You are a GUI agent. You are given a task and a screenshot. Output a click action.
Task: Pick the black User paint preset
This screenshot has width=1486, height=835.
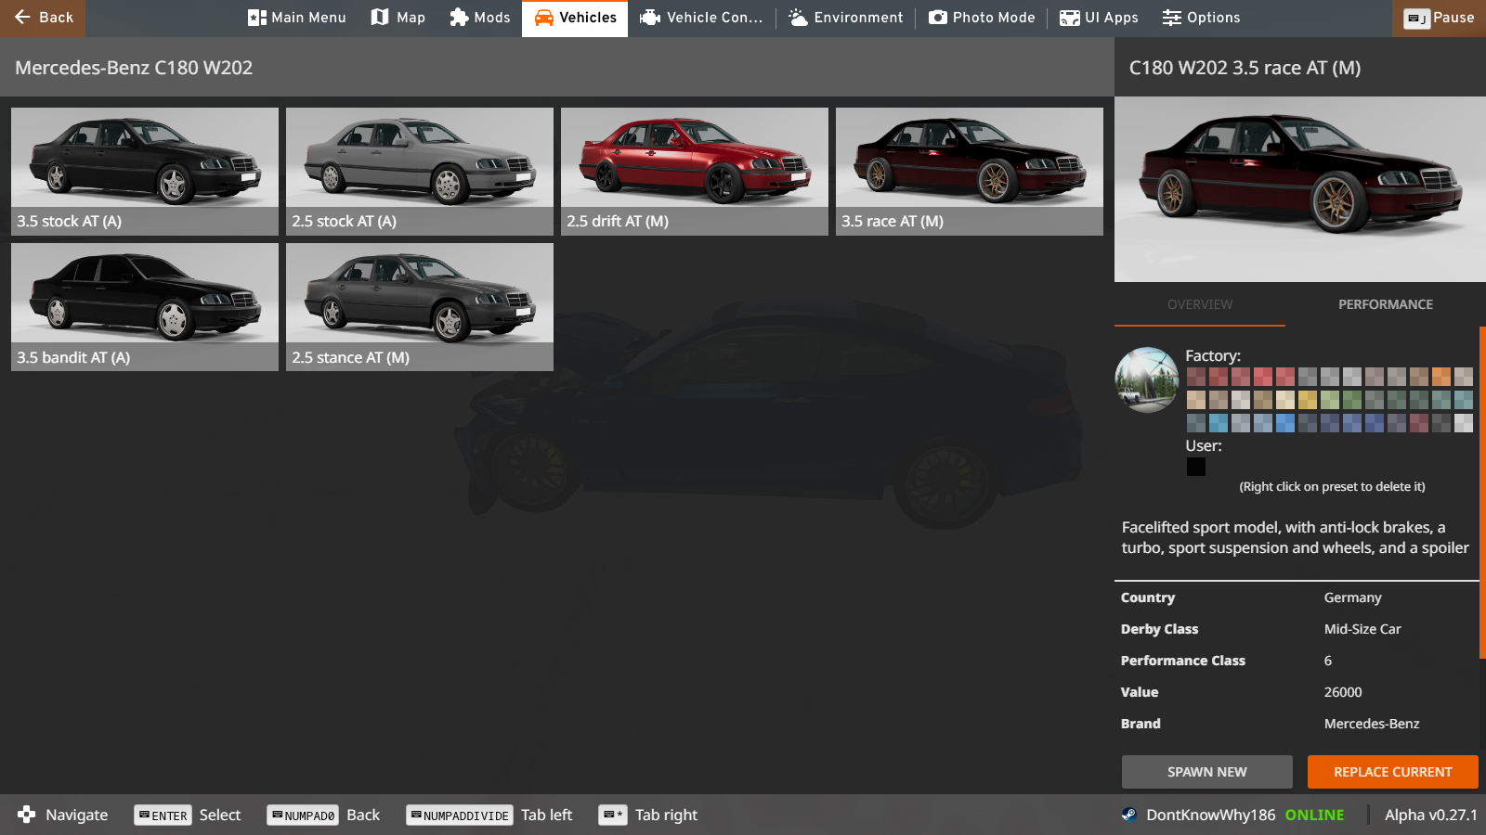point(1196,467)
